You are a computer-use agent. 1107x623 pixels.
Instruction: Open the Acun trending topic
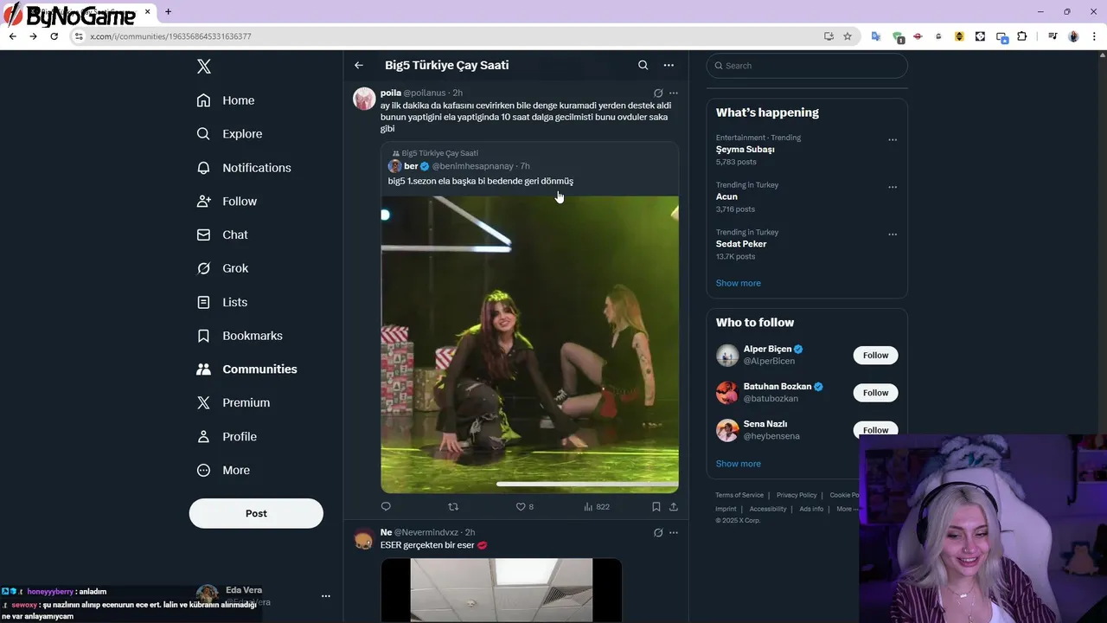click(x=726, y=196)
